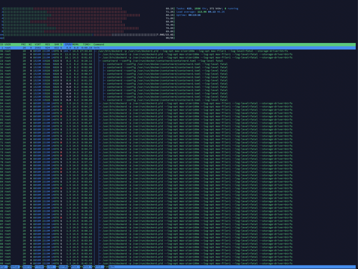Screen dimensions: 358x269
Task: Sort by the RES column header
Action: (48, 44)
